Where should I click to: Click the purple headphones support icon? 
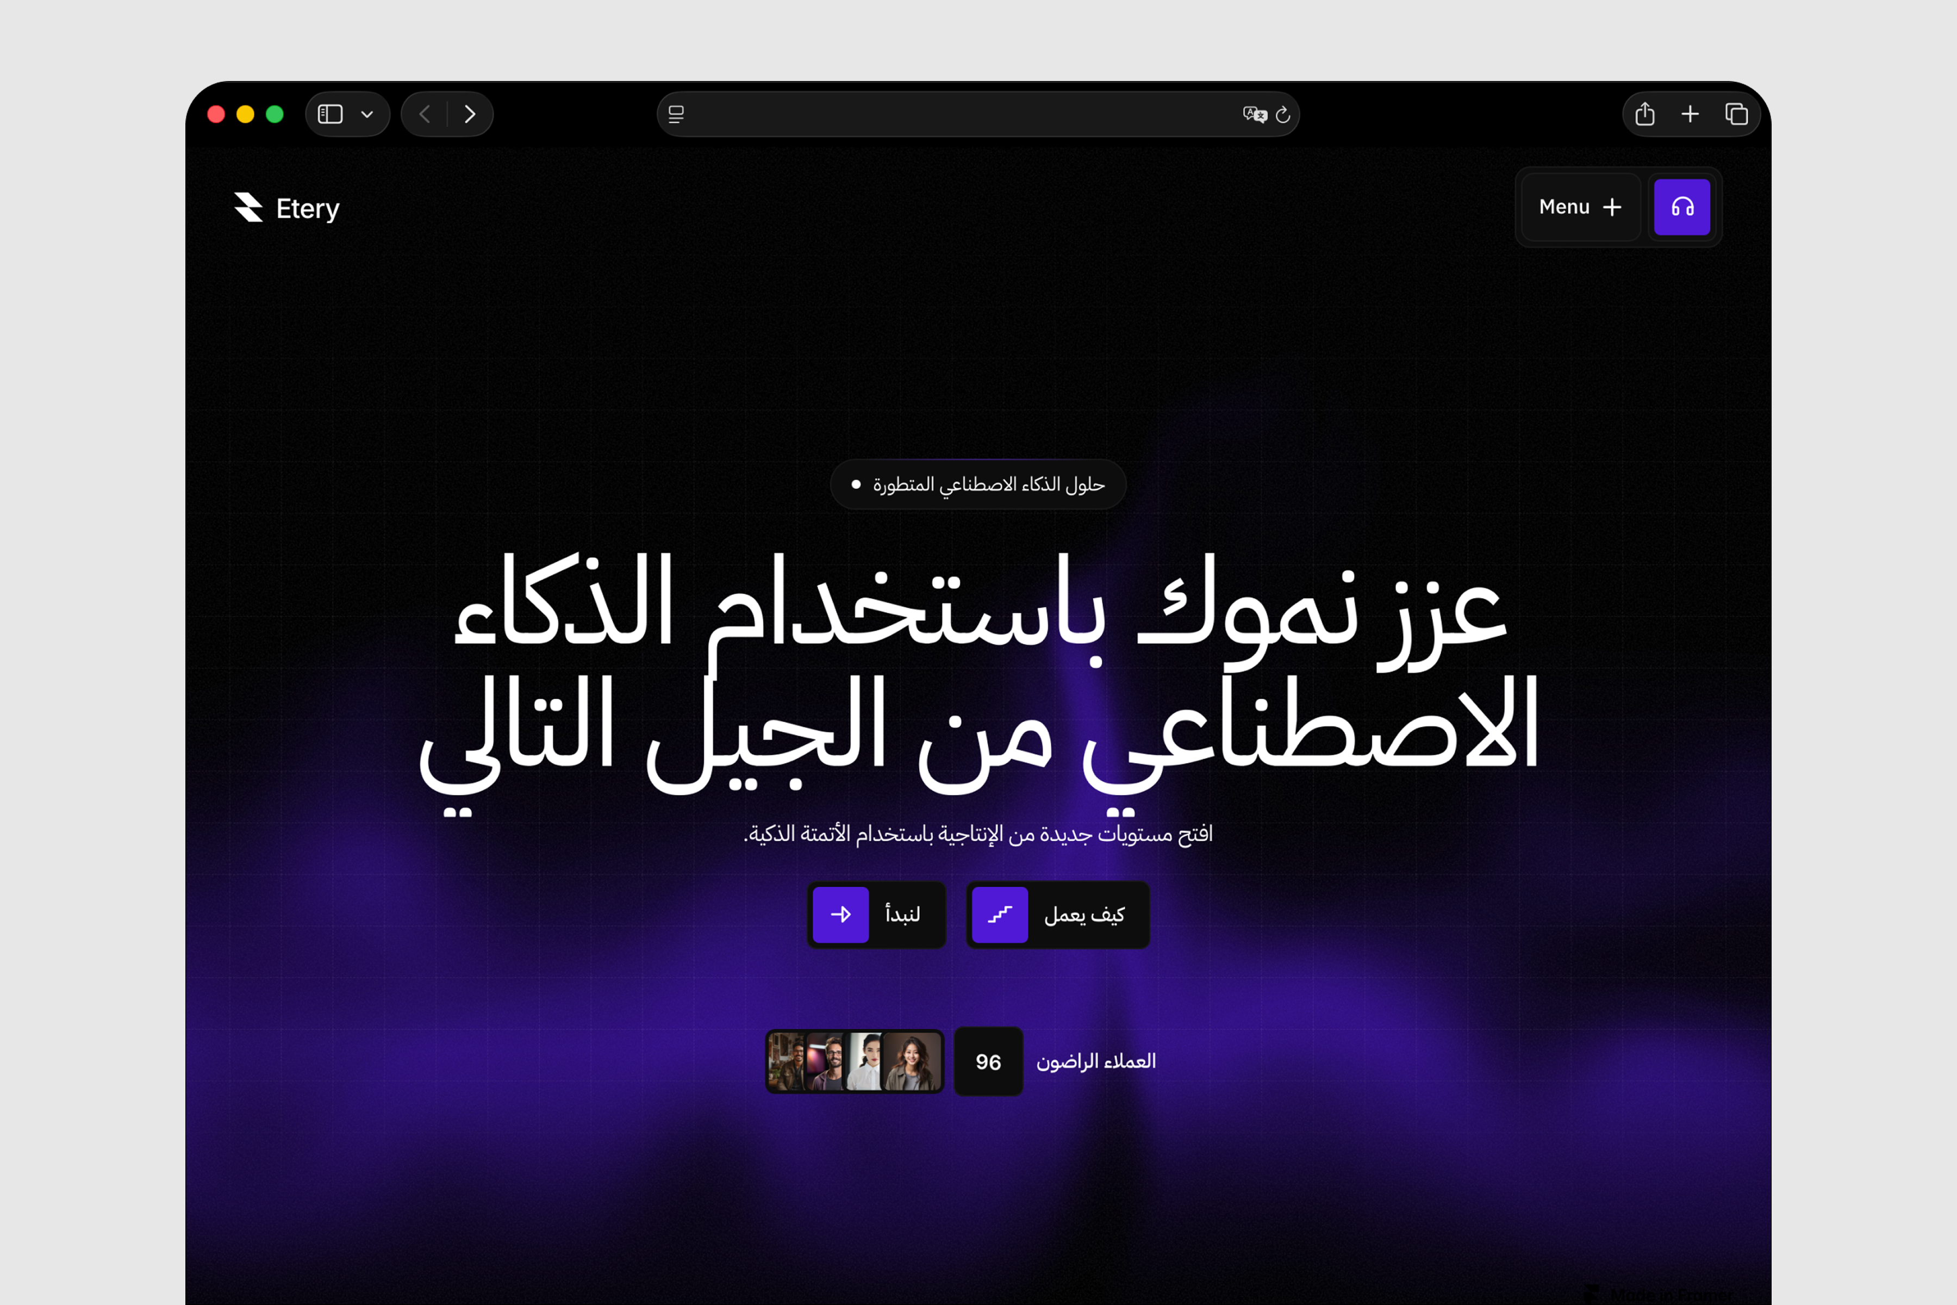point(1681,207)
